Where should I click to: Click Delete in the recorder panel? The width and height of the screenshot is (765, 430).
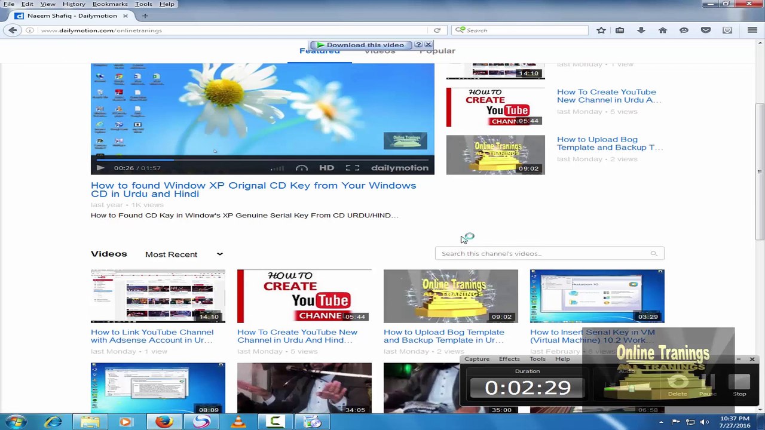point(677,385)
